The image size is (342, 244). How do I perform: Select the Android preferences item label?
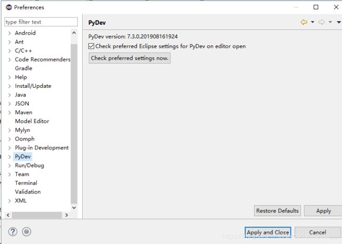click(x=25, y=33)
